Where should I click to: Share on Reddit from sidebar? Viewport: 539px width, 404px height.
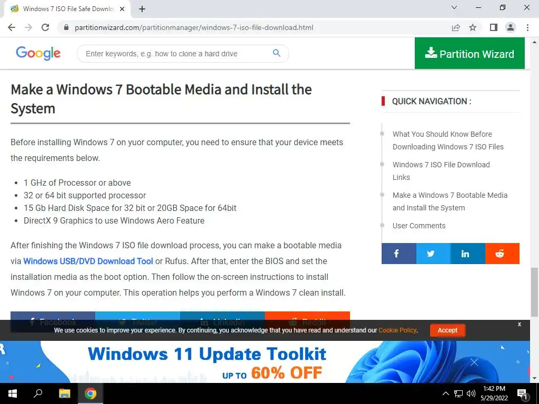click(x=502, y=254)
